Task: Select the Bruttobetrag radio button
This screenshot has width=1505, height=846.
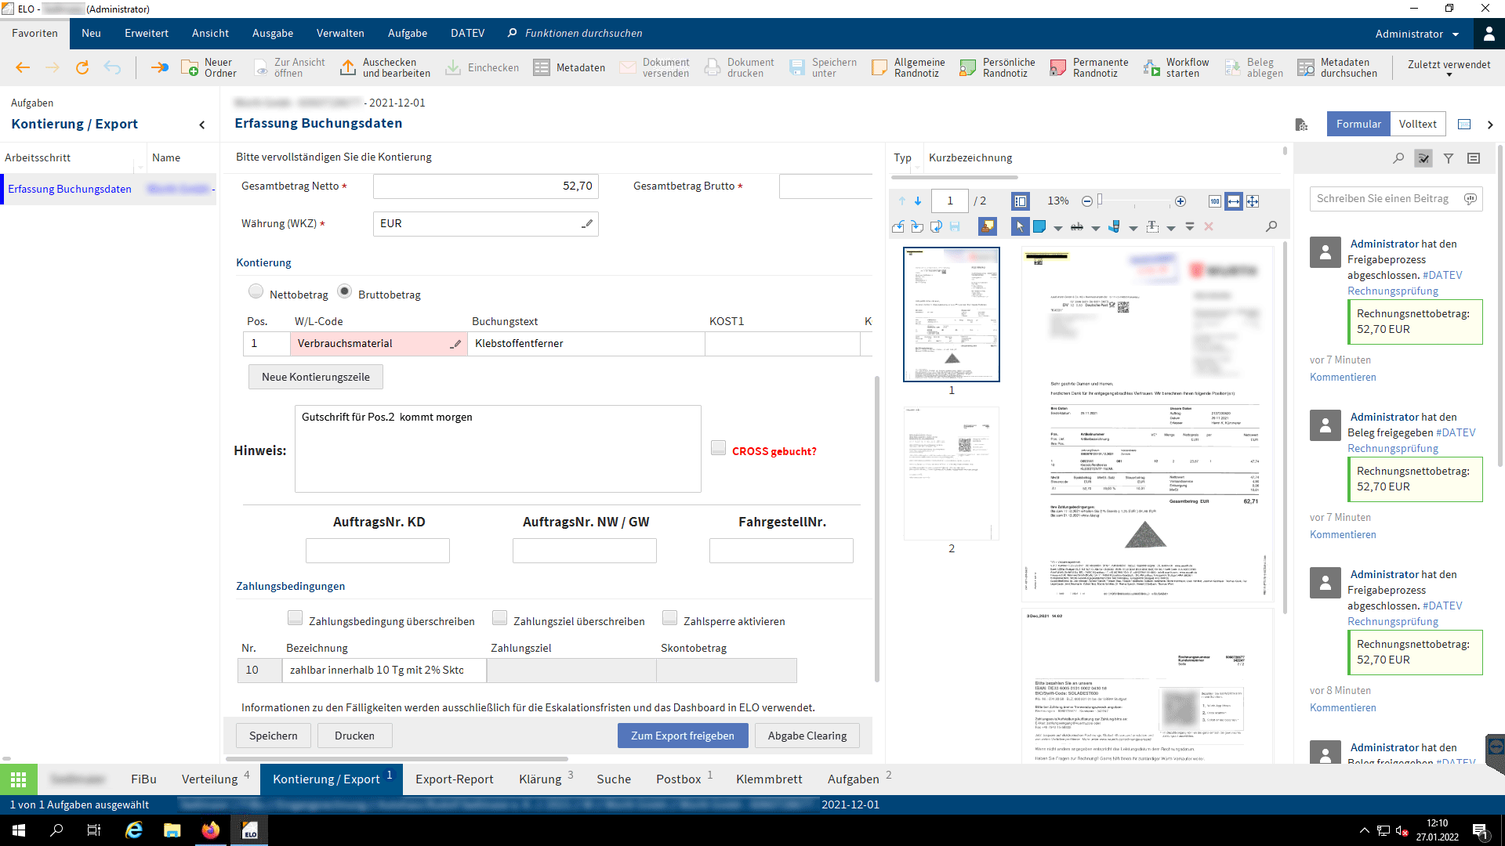Action: click(x=344, y=291)
